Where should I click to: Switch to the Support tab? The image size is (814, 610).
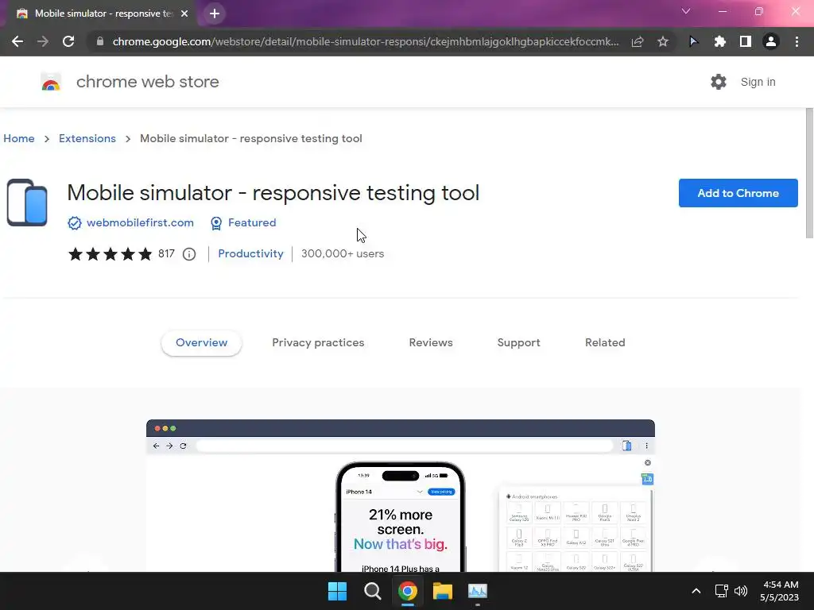coord(518,343)
